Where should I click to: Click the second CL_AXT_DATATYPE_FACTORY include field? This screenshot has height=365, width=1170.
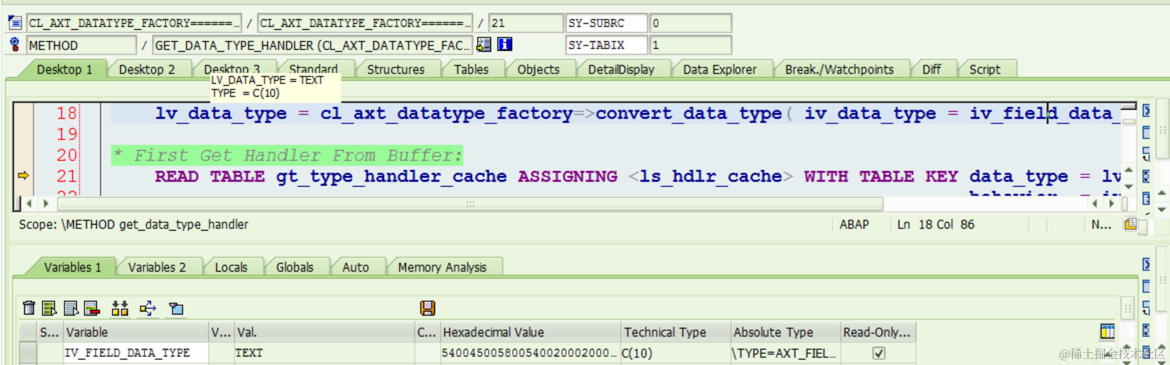coord(365,23)
